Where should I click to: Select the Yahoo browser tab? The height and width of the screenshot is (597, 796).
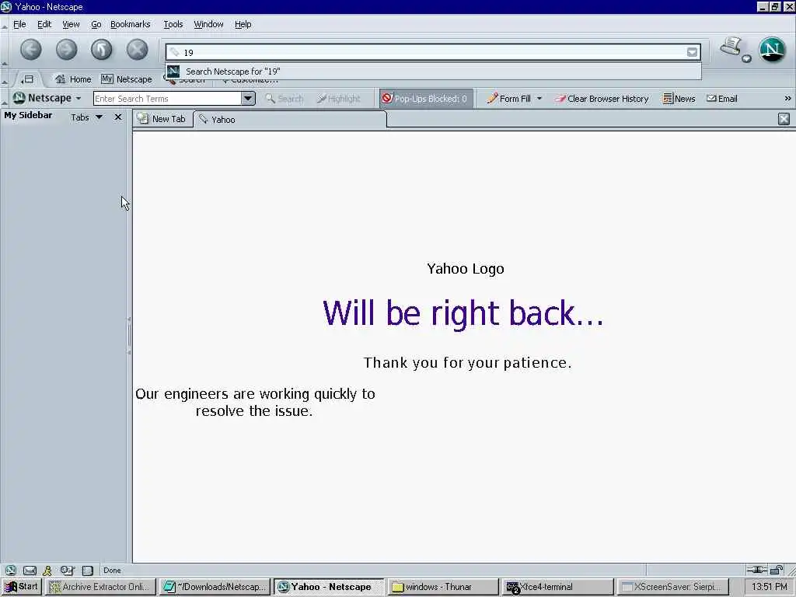pos(290,119)
